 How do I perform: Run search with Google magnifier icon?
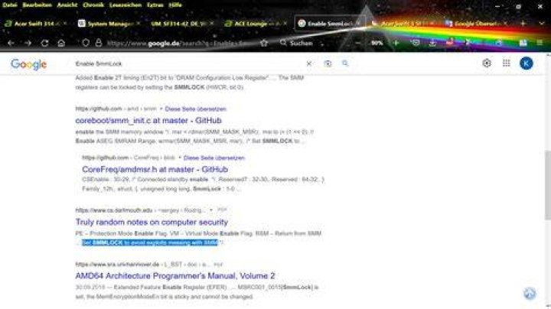[x=345, y=63]
